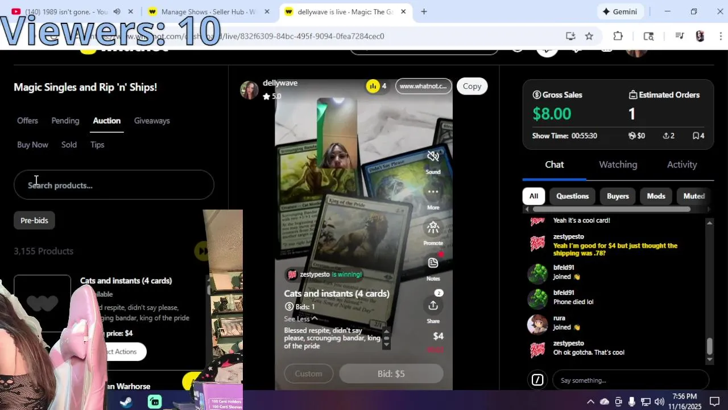Screen dimensions: 728x410
Task: Open the Sold tab
Action: tap(69, 145)
